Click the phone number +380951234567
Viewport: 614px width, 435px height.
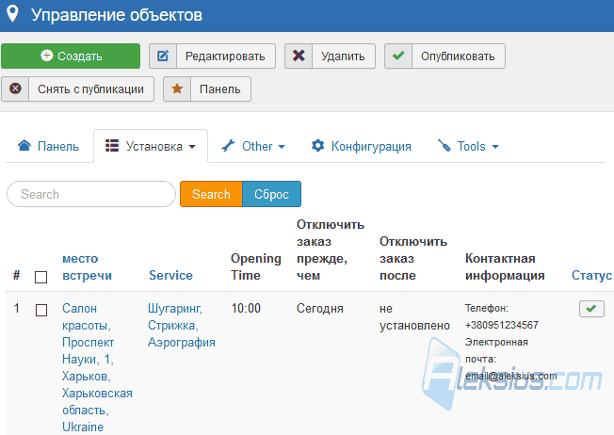pos(502,325)
